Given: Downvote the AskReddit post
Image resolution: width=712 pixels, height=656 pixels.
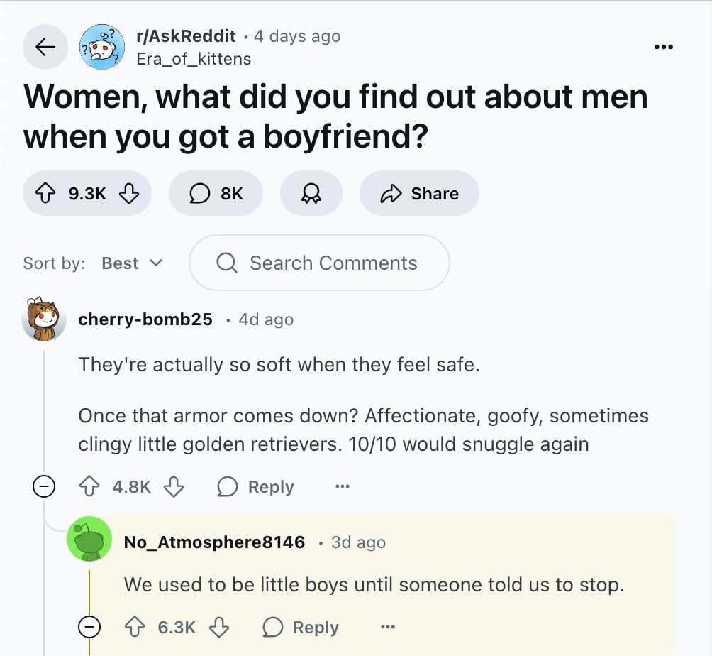Looking at the screenshot, I should pyautogui.click(x=128, y=193).
